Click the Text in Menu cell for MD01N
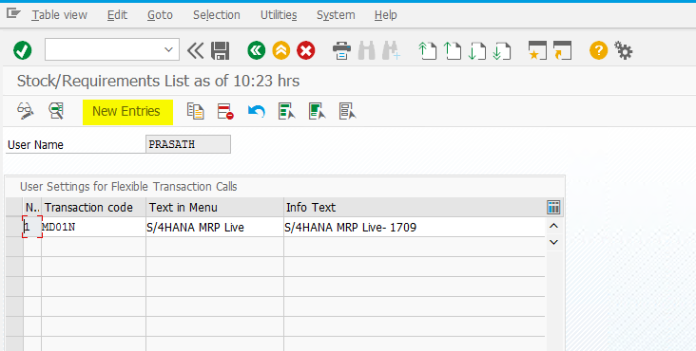696x351 pixels. coord(215,227)
